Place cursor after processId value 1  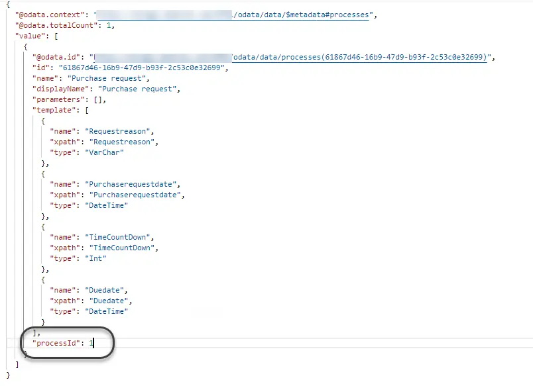tap(93, 343)
